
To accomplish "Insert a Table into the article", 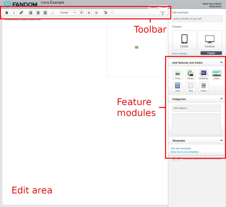I will tap(190, 87).
